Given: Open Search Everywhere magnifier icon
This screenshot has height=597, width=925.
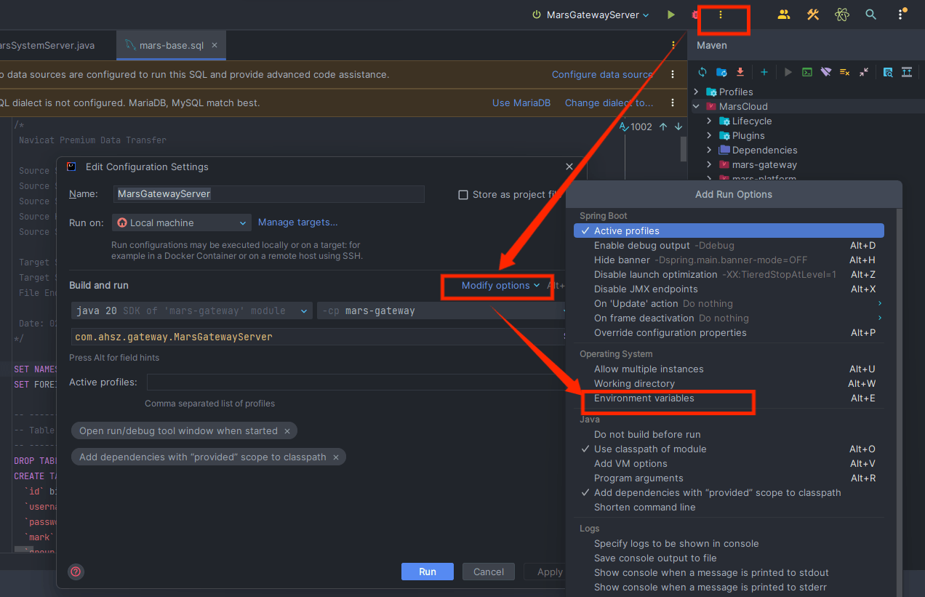Looking at the screenshot, I should click(x=870, y=15).
